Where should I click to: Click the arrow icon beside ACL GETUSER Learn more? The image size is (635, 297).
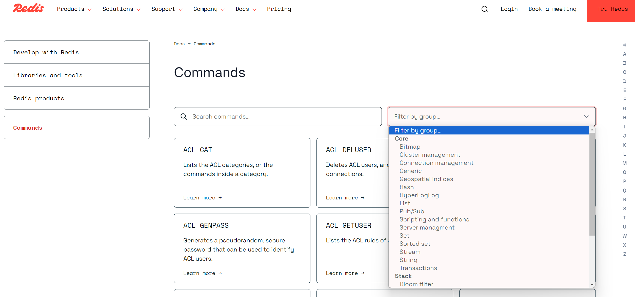(x=363, y=273)
